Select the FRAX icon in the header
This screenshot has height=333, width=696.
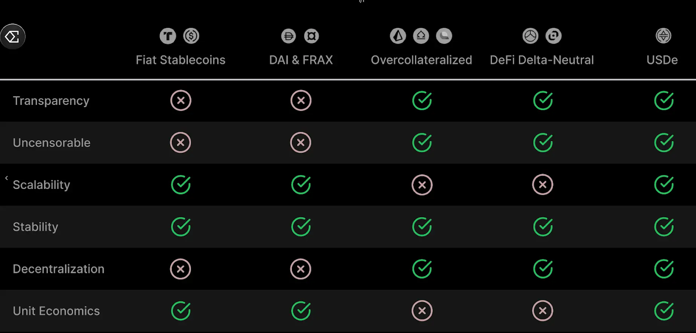coord(311,36)
